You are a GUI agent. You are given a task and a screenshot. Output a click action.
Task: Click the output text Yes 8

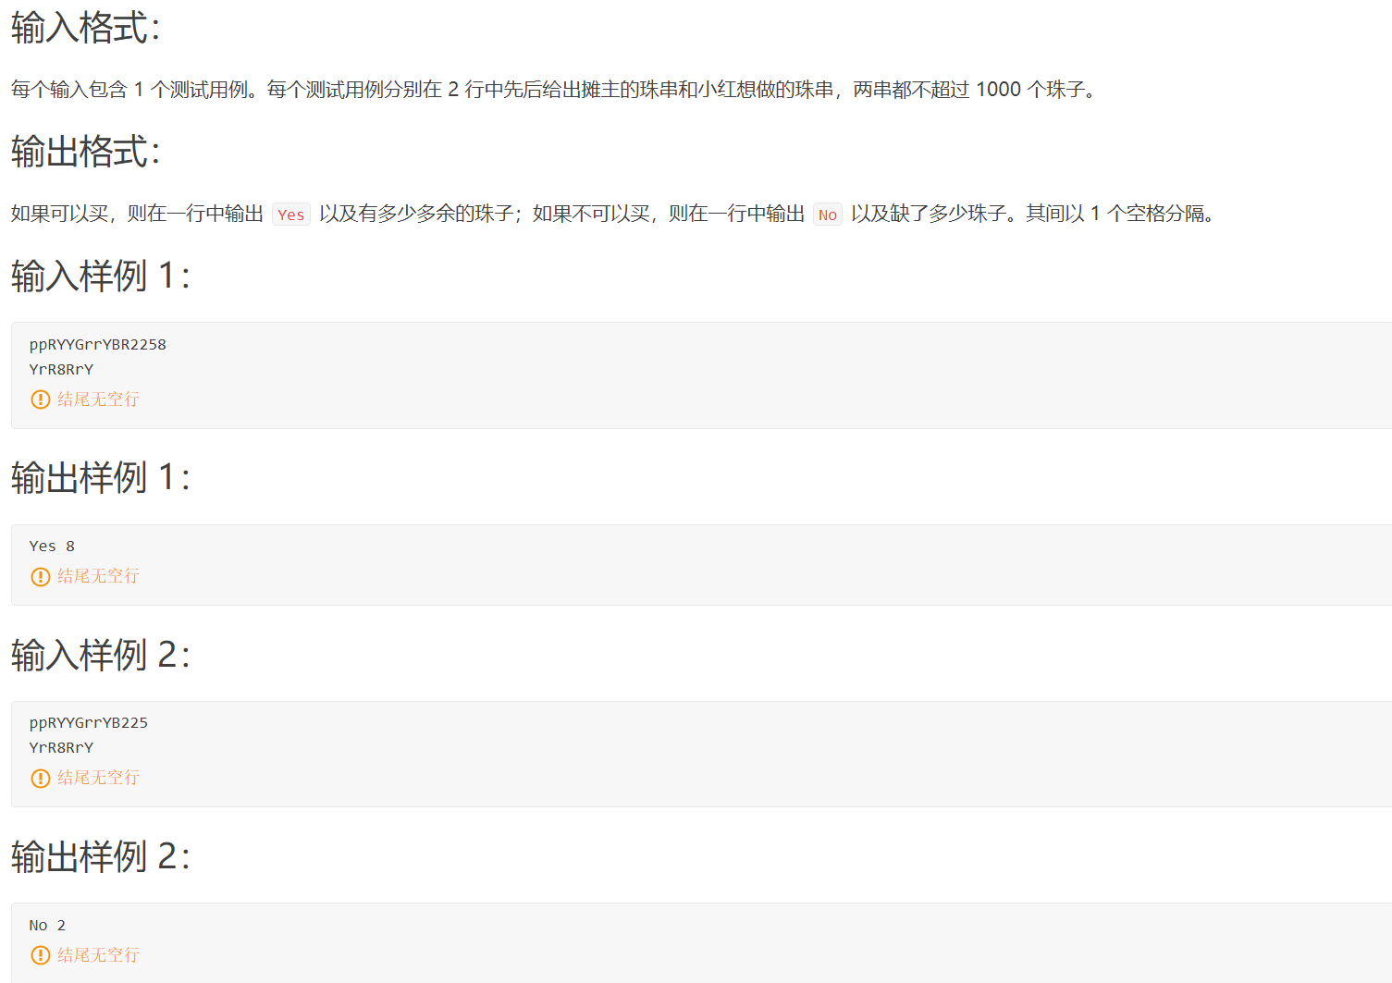52,547
